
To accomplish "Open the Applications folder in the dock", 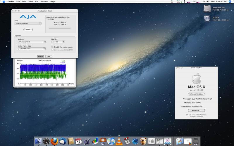I will [180, 141].
